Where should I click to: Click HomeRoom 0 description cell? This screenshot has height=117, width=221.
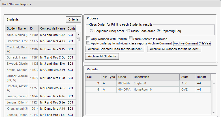156,89
